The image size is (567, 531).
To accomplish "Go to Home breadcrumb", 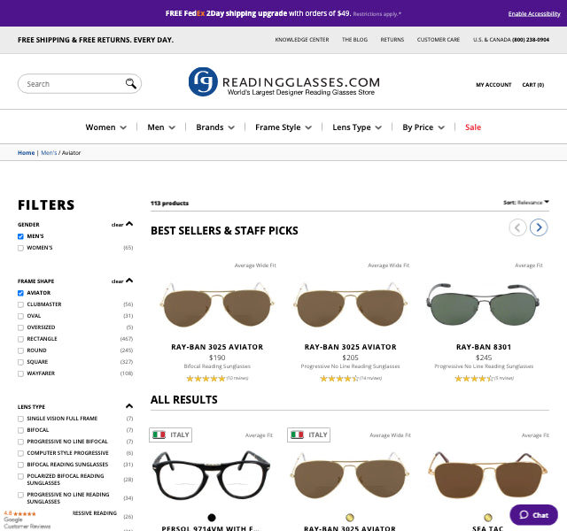I will point(26,153).
